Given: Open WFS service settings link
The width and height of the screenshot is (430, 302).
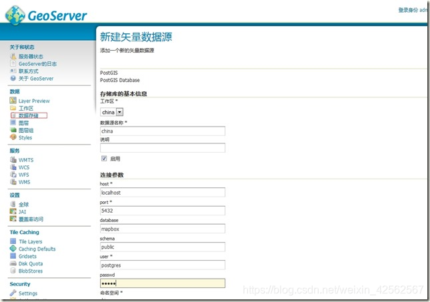Looking at the screenshot, I should 23,175.
